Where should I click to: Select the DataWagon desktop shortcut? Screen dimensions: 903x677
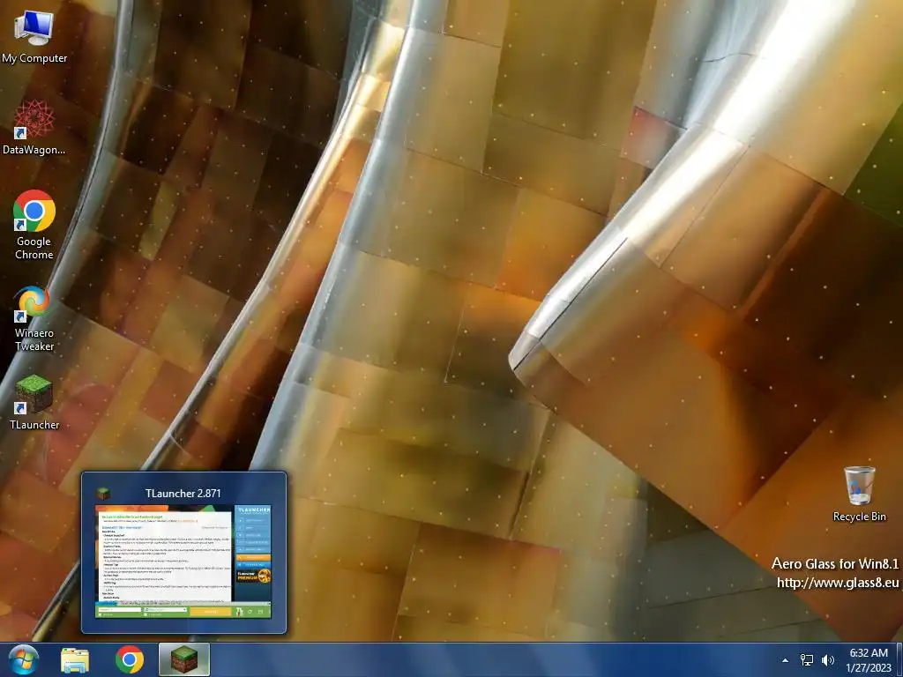(x=34, y=127)
